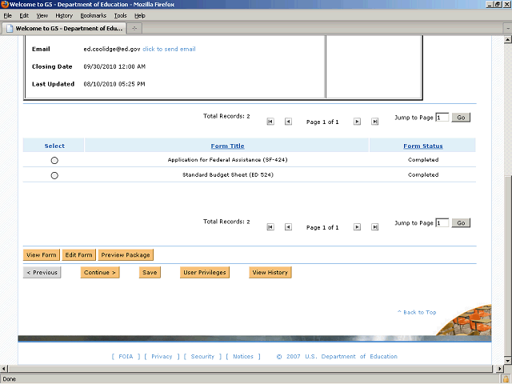Click top Go button
Viewport: 512px width, 384px height.
461,118
